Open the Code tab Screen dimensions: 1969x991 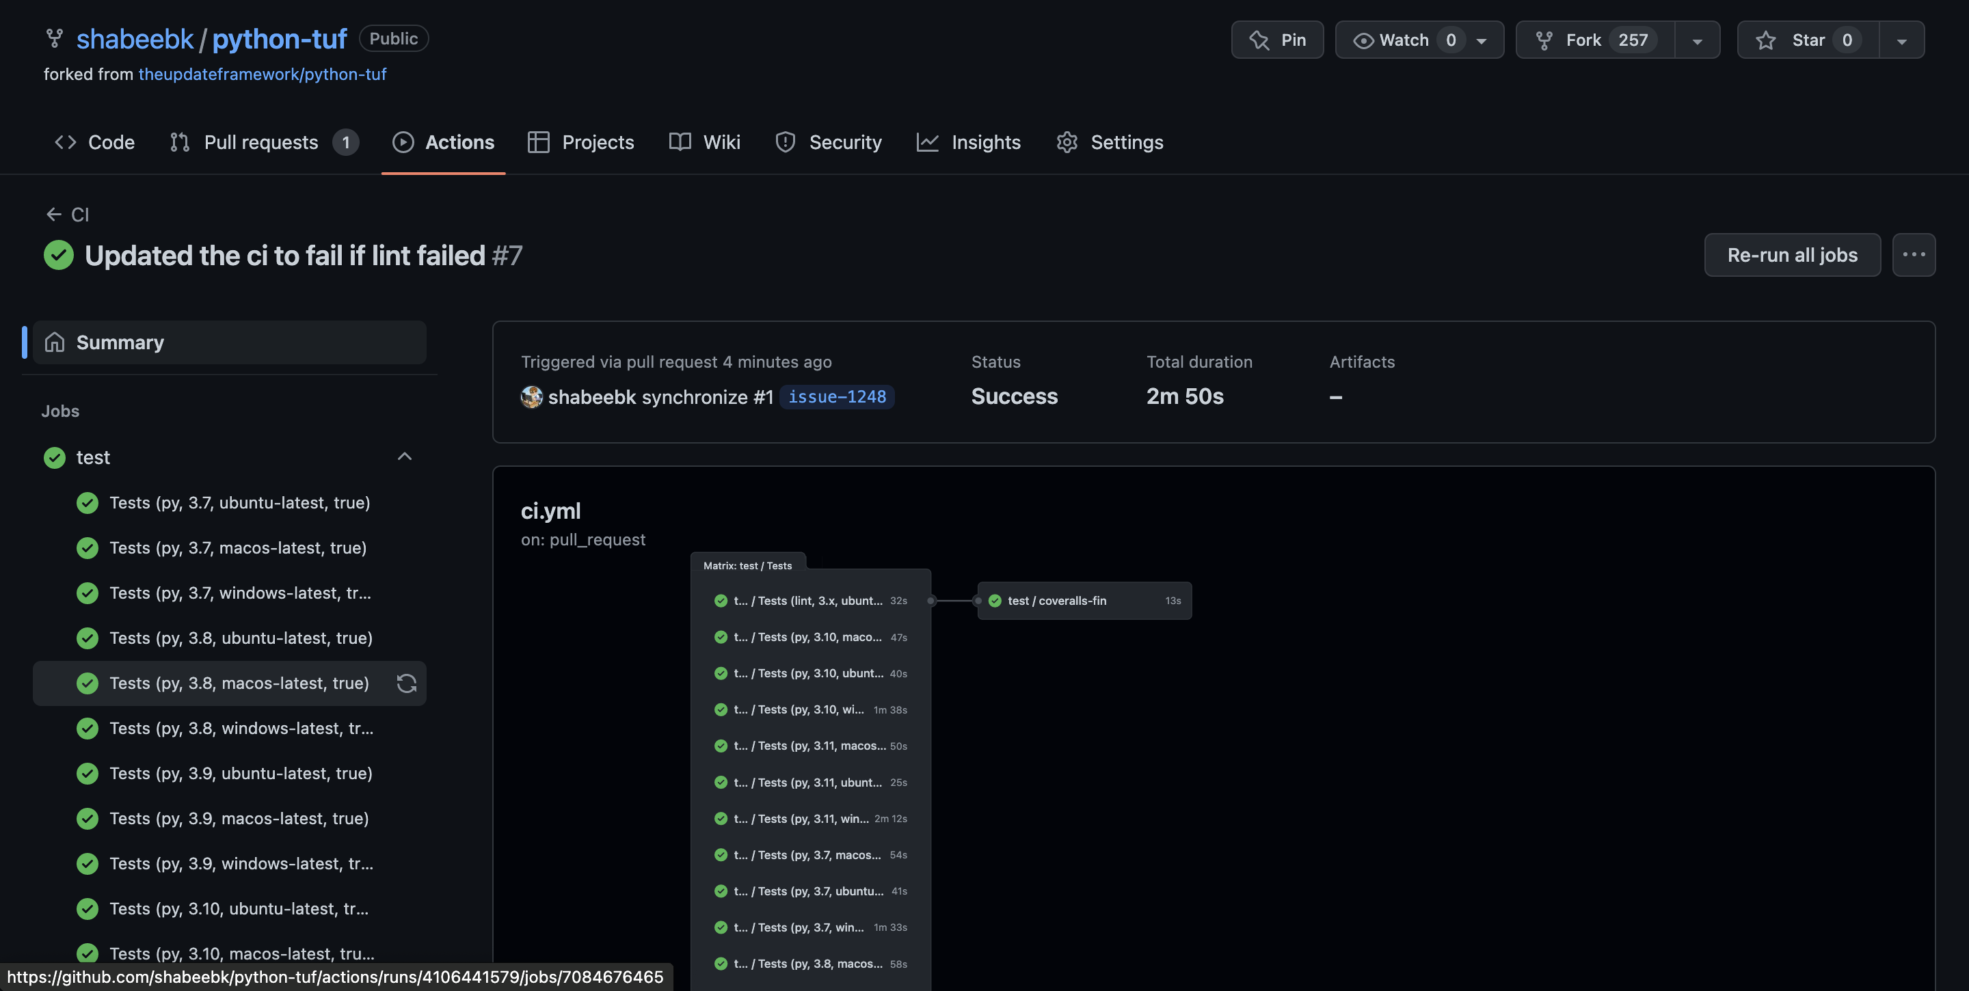tap(95, 142)
